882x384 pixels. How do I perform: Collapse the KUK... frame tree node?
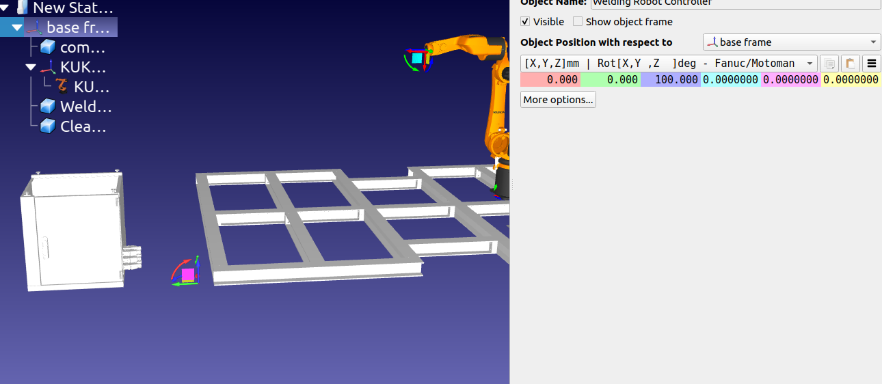[31, 67]
